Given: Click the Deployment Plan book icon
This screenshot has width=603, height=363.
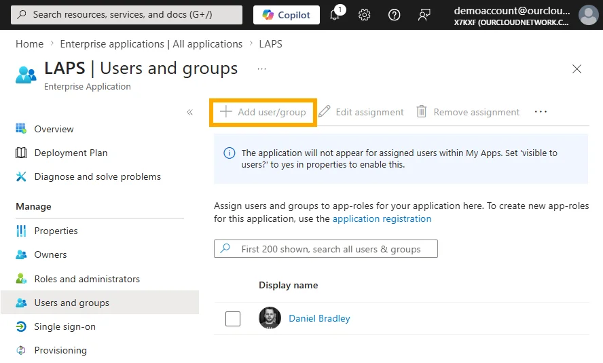Looking at the screenshot, I should (x=21, y=153).
